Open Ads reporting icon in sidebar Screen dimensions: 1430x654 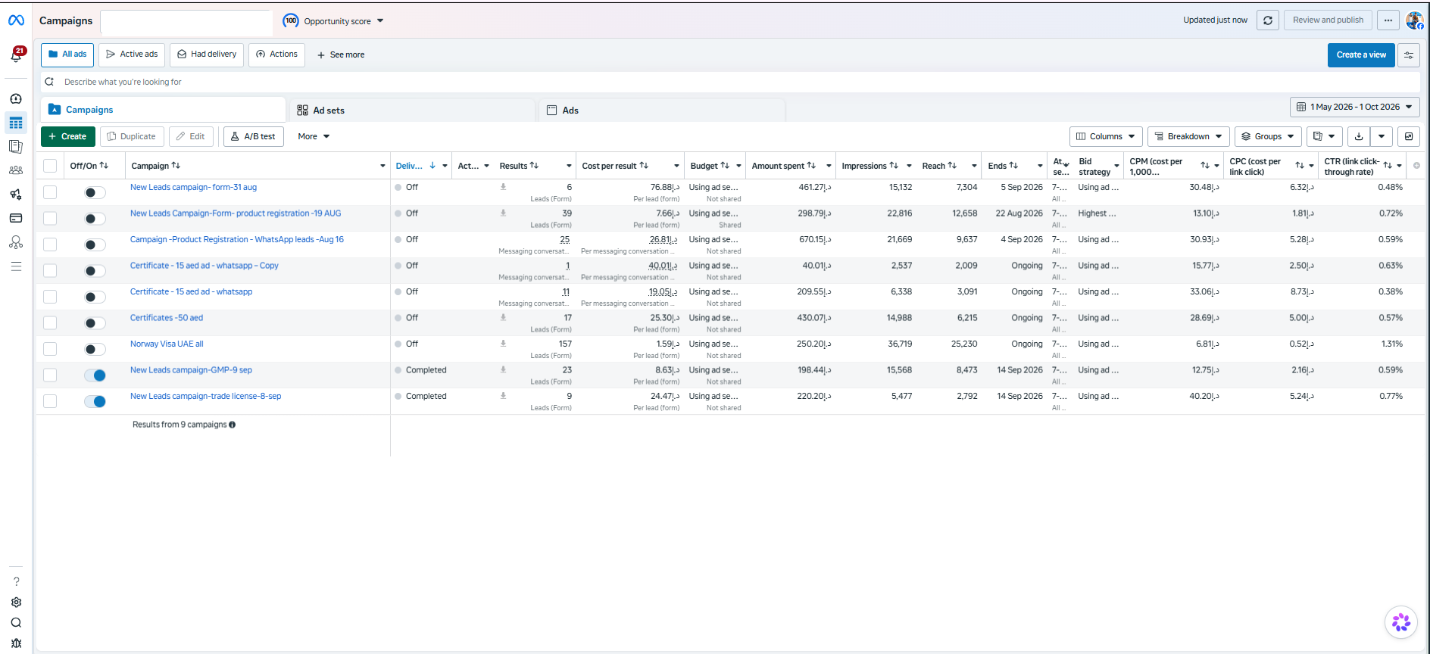pyautogui.click(x=16, y=146)
